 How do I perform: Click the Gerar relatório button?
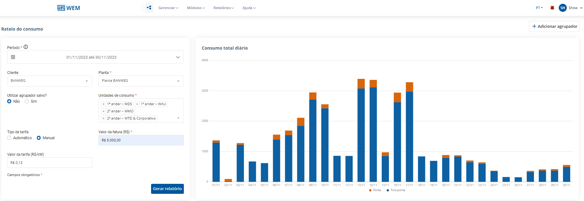click(167, 189)
